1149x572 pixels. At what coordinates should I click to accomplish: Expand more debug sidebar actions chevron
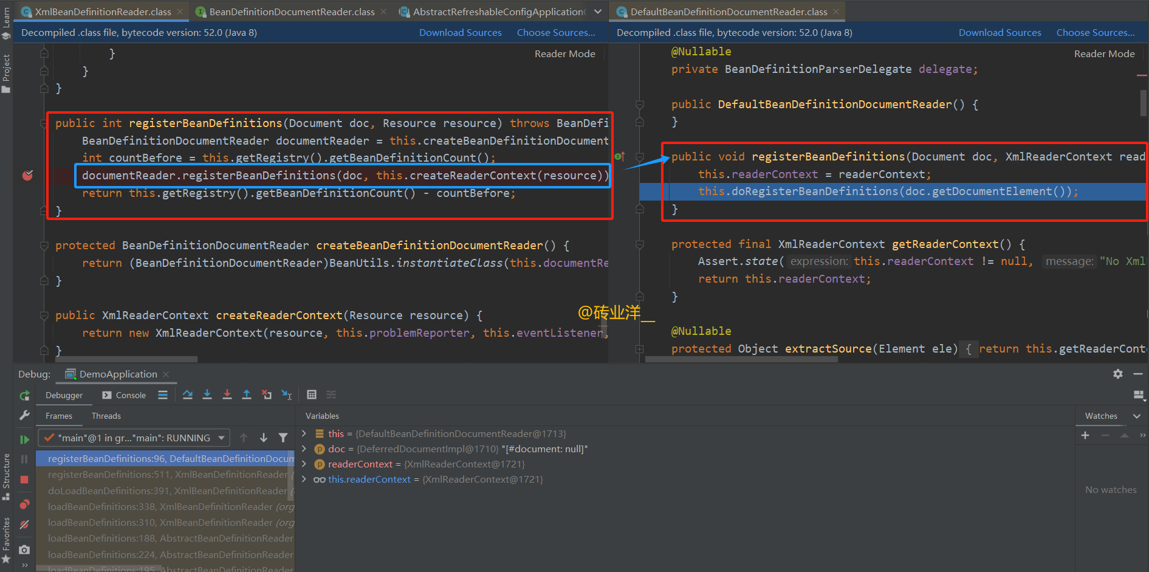click(24, 566)
